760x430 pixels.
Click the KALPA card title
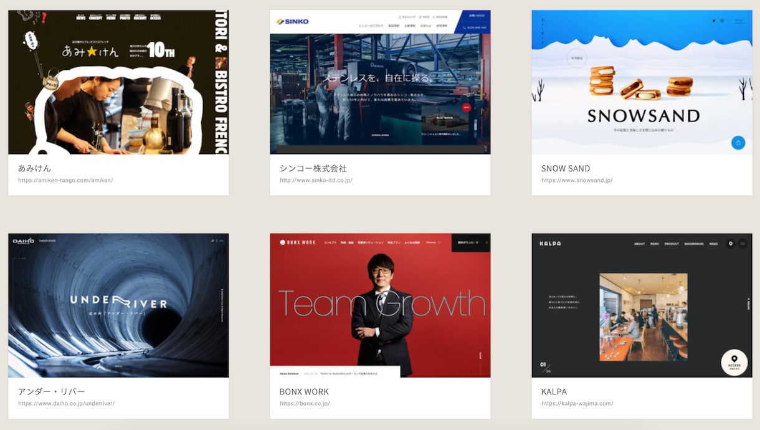[x=554, y=392]
